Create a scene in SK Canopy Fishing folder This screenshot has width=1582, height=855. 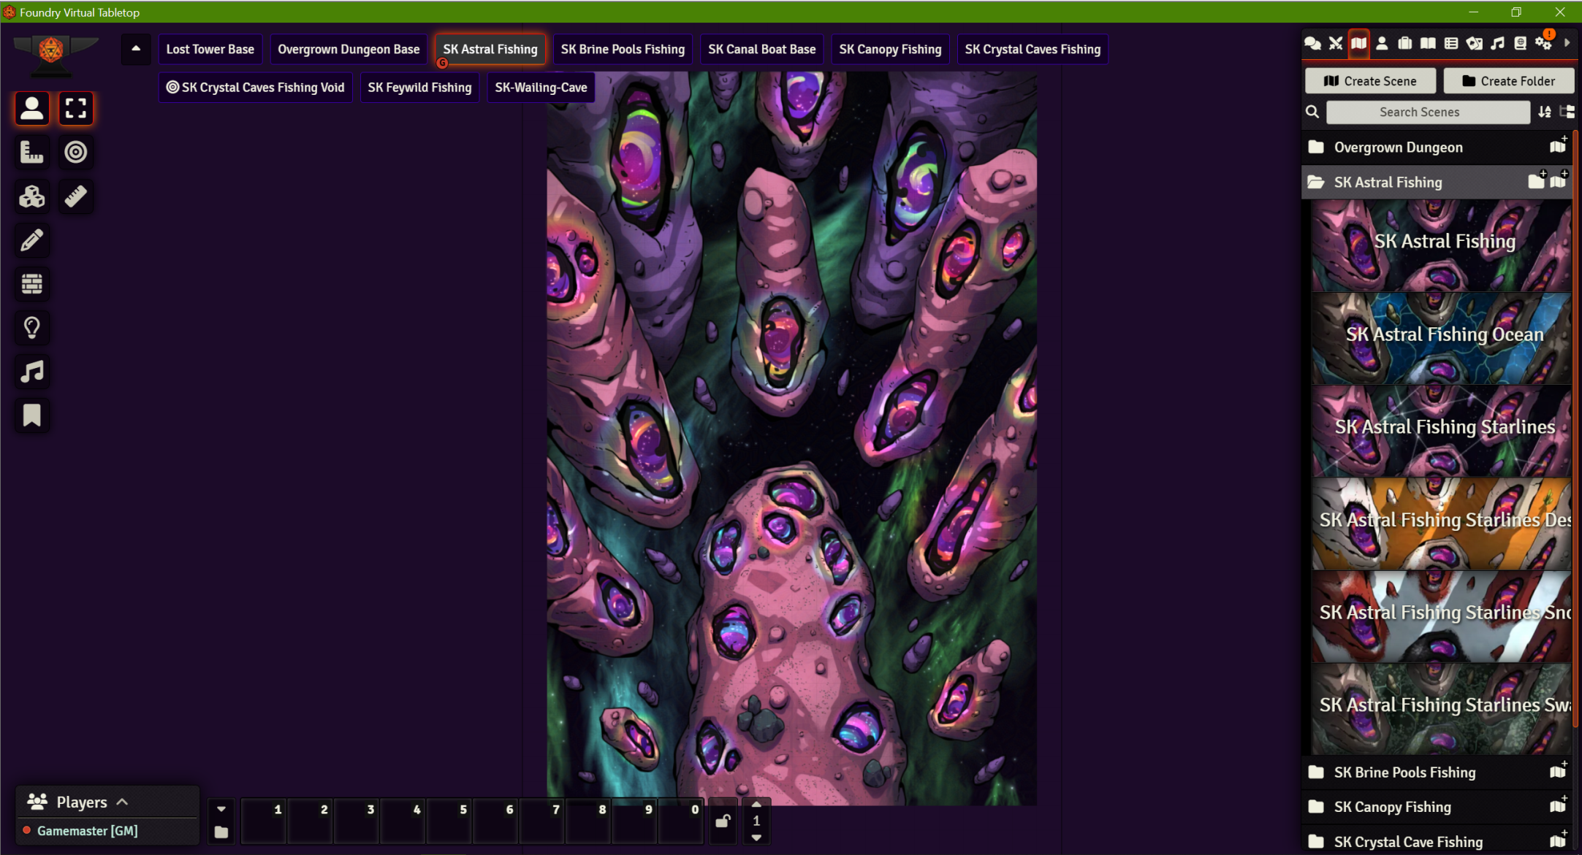click(1559, 805)
